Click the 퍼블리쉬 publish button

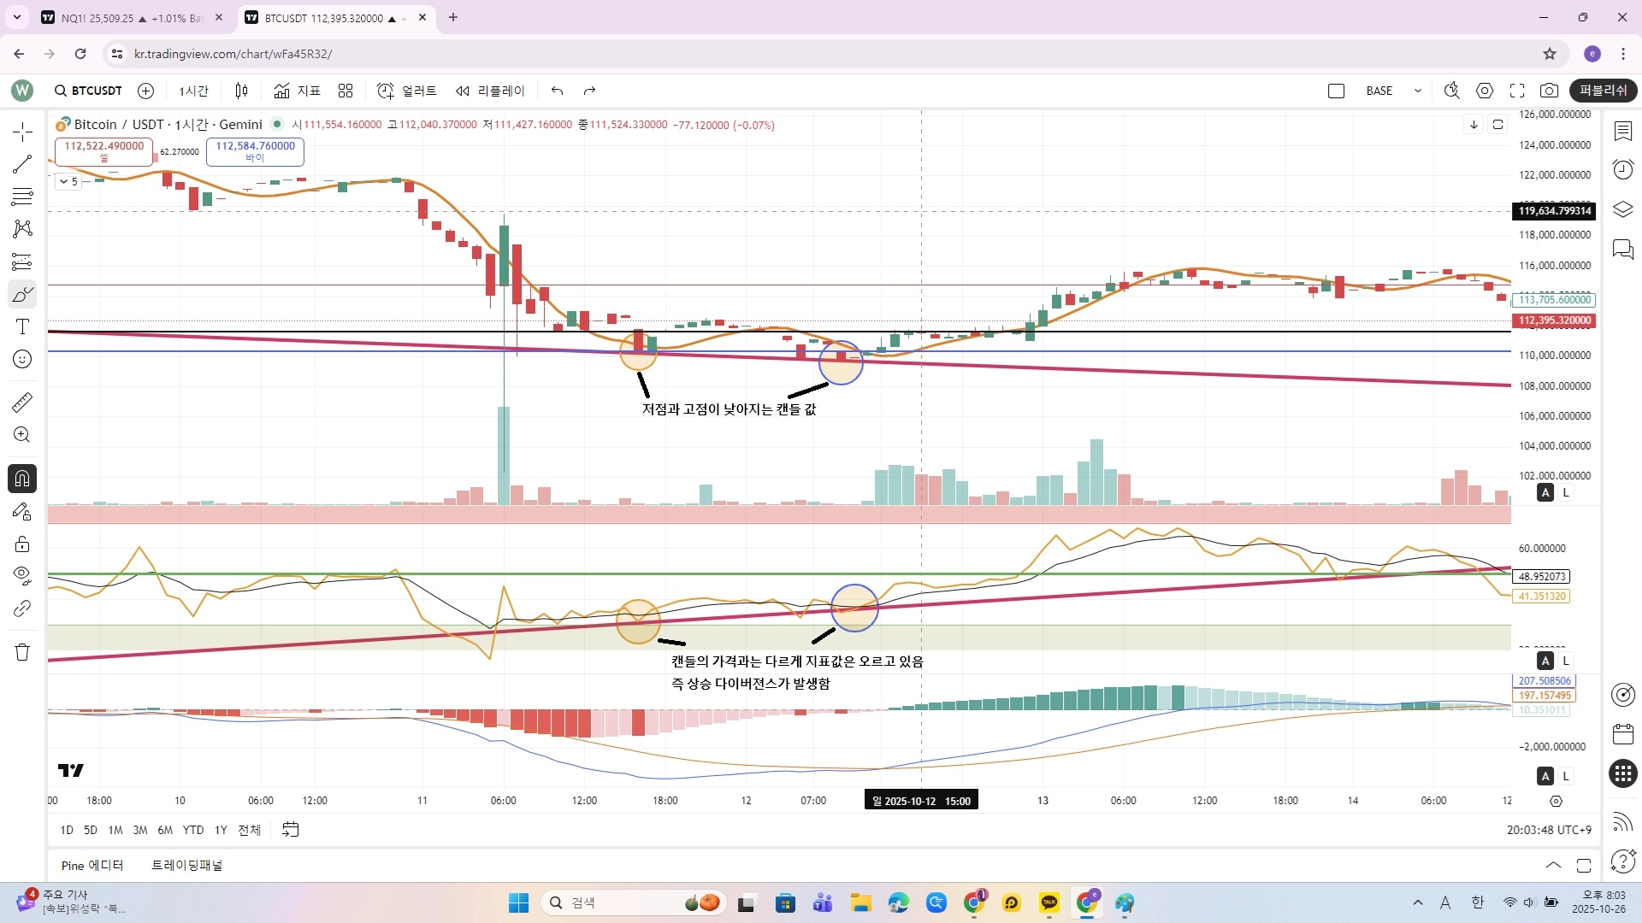tap(1603, 91)
